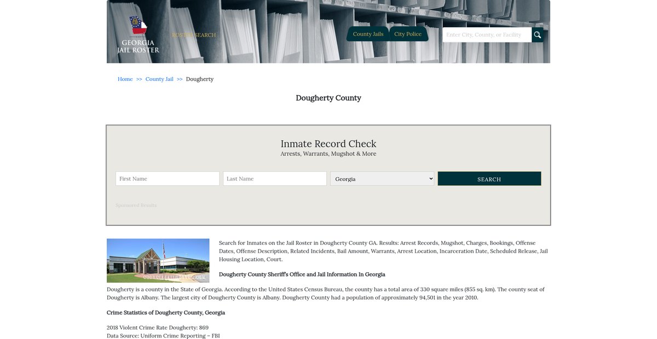Click the Sheriff's Office and Jail Information heading

point(302,274)
